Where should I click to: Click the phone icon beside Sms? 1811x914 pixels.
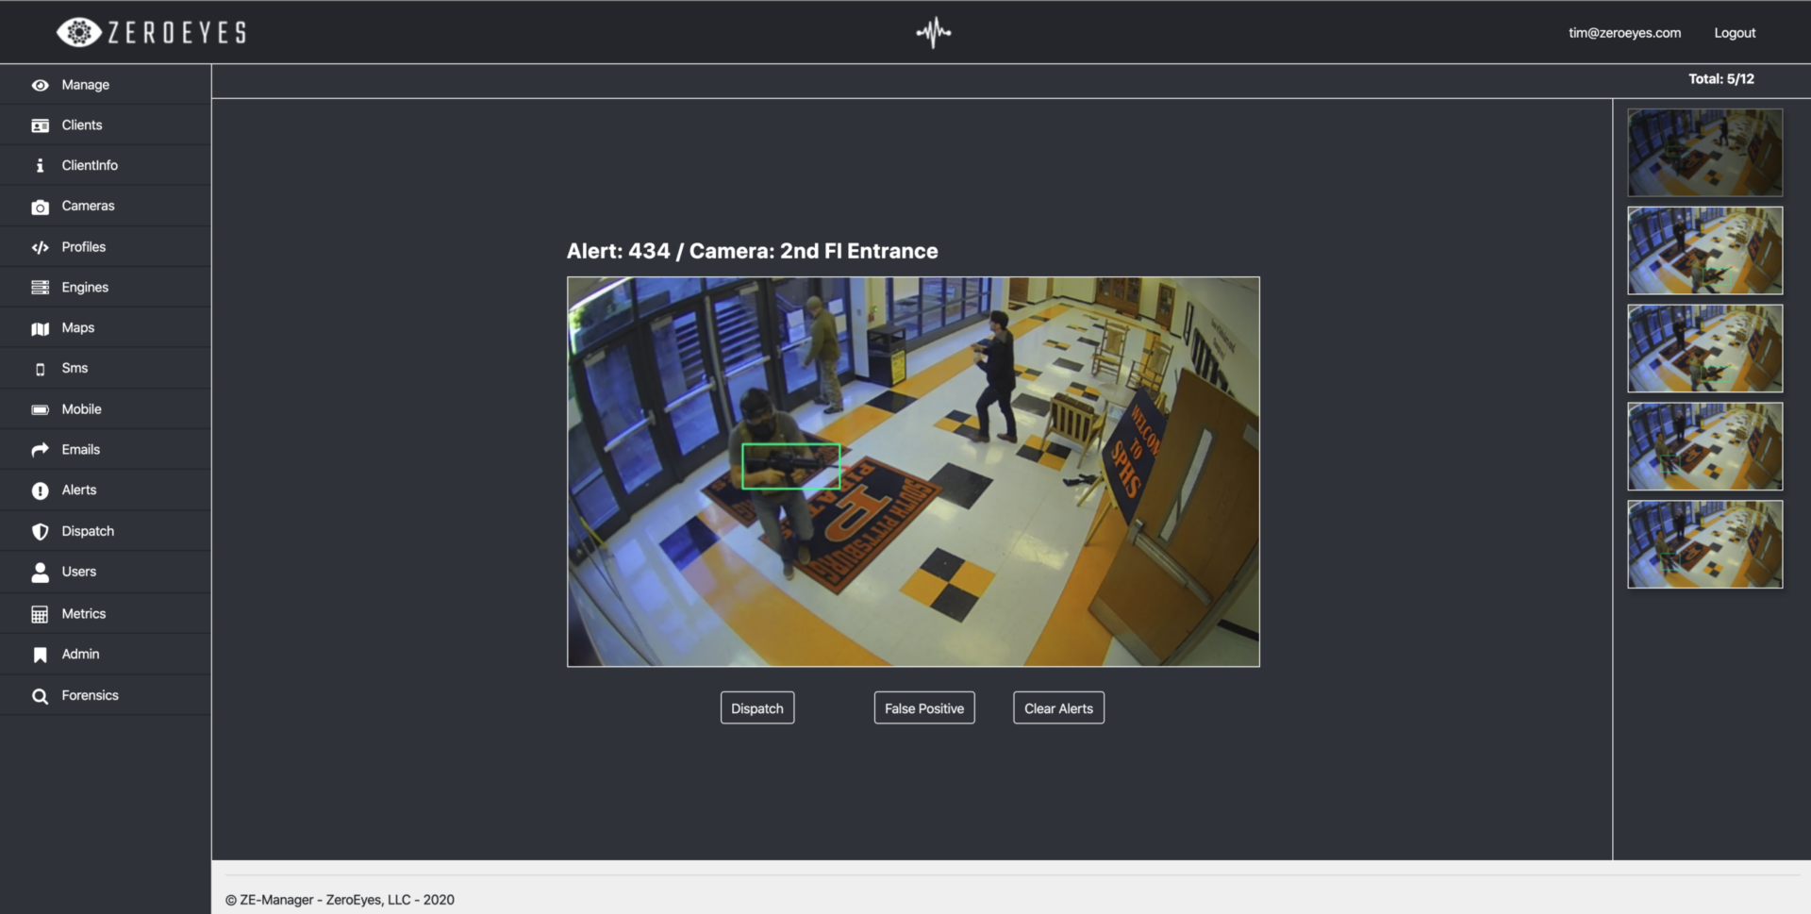40,369
